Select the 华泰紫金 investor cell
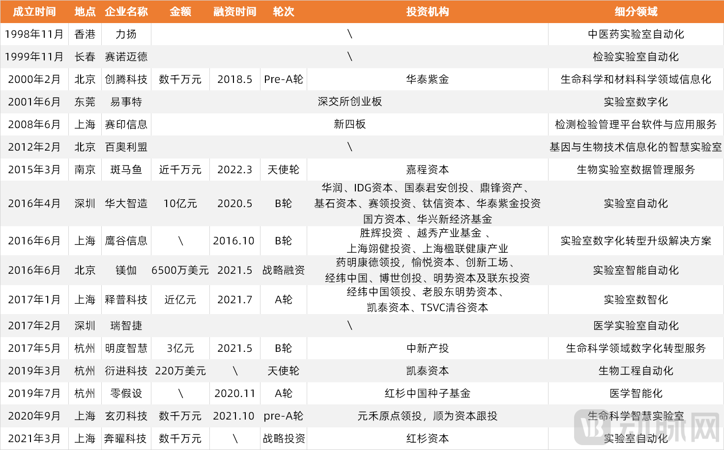The width and height of the screenshot is (724, 450). [427, 79]
